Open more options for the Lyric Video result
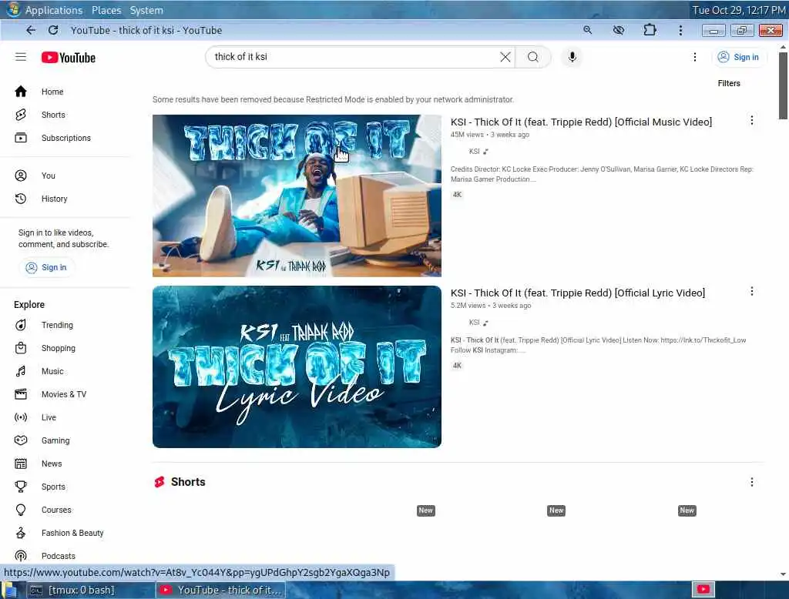Image resolution: width=789 pixels, height=599 pixels. [752, 291]
